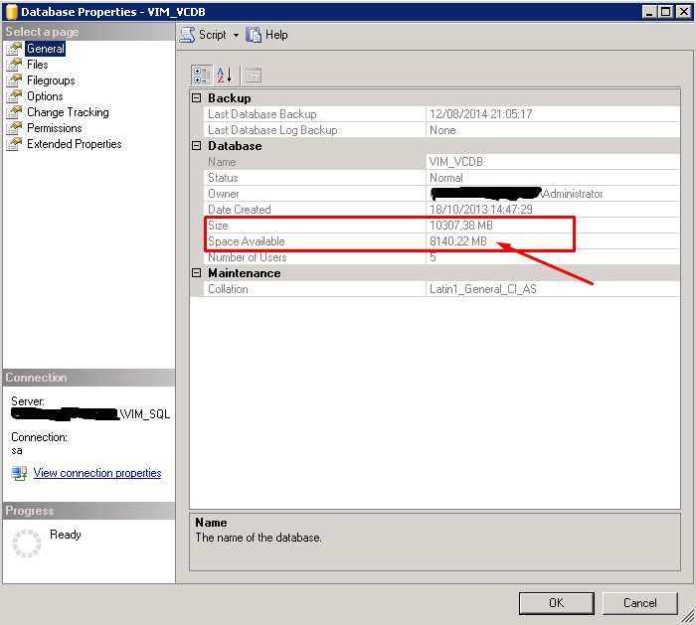Image resolution: width=696 pixels, height=625 pixels.
Task: Collapse the Maintenance category
Action: click(x=197, y=273)
